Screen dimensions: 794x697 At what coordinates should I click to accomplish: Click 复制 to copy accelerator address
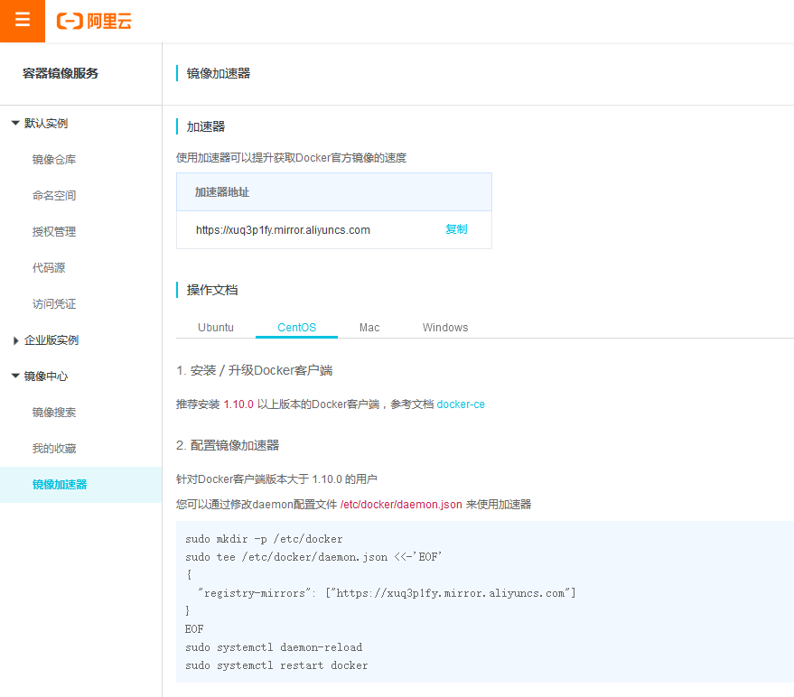(456, 229)
